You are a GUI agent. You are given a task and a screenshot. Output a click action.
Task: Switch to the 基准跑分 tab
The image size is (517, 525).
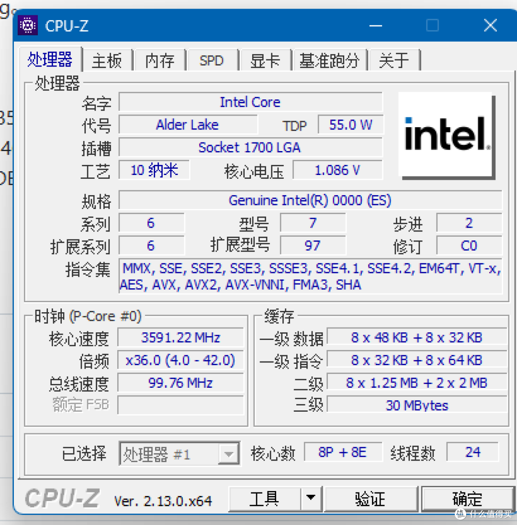[x=329, y=61]
